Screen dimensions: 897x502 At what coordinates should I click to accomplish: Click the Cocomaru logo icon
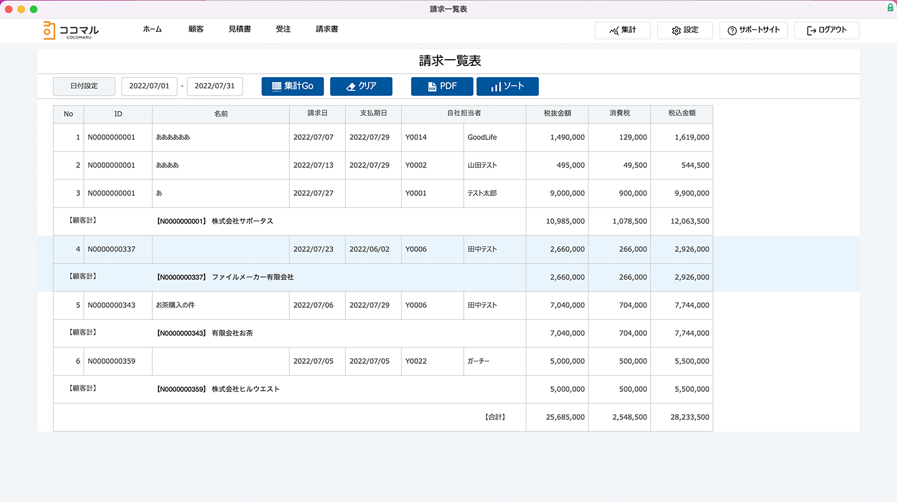click(x=49, y=30)
